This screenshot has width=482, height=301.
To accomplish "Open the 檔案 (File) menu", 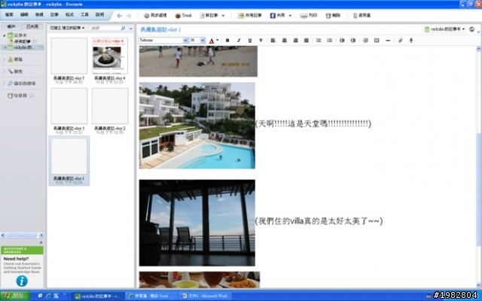I will pyautogui.click(x=9, y=15).
